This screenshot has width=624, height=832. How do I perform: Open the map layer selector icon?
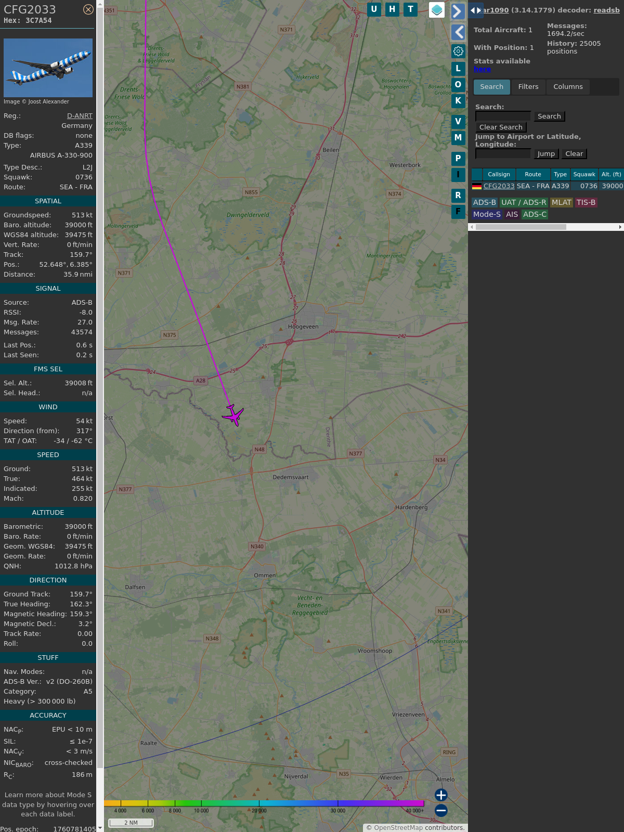[437, 10]
